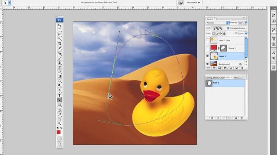Select the Hand tool
This screenshot has width=277, height=155.
click(x=60, y=119)
